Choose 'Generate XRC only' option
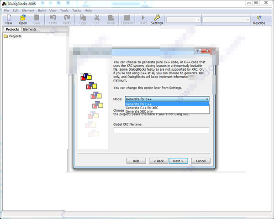 tap(167, 111)
